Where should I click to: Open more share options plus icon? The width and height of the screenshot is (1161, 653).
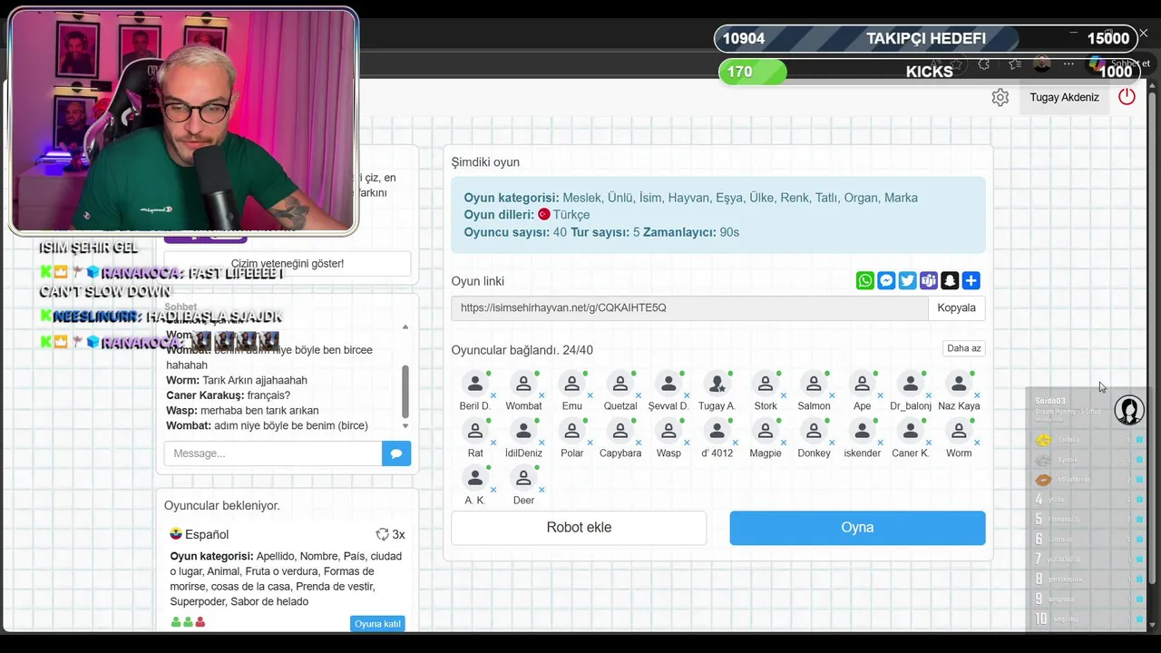(971, 281)
